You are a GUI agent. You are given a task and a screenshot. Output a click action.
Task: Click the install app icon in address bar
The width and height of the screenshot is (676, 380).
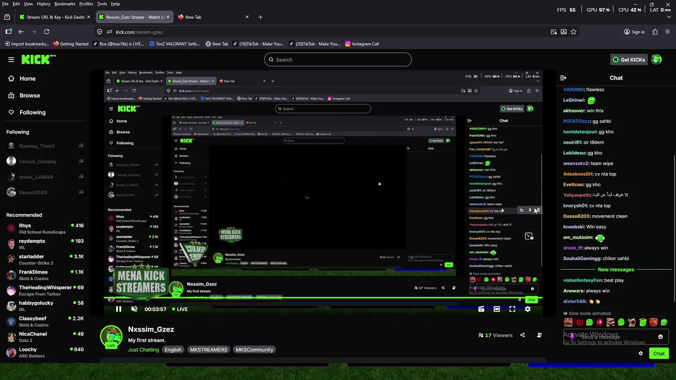point(564,32)
